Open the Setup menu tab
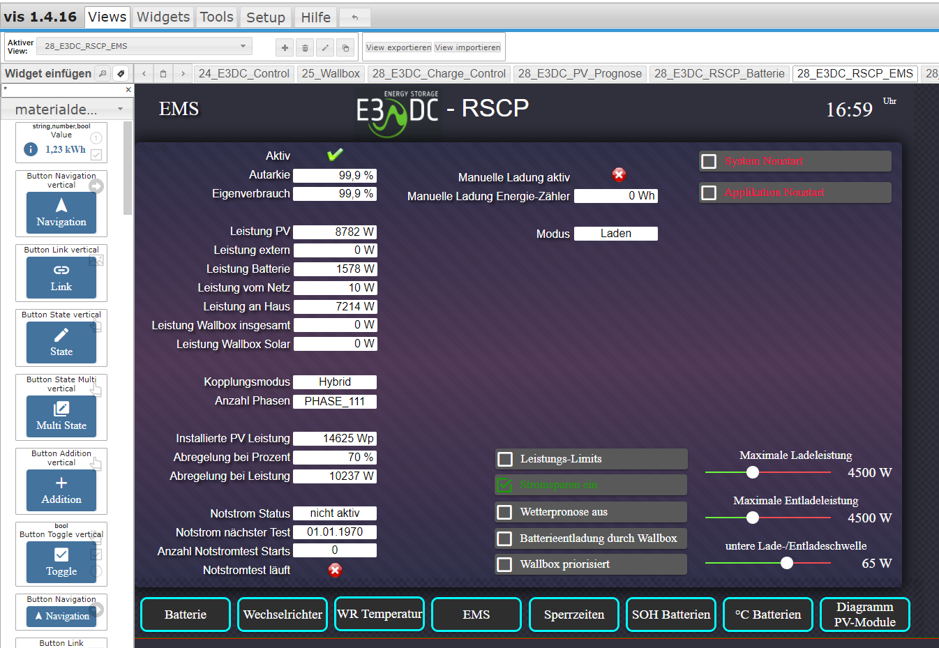 click(x=266, y=17)
